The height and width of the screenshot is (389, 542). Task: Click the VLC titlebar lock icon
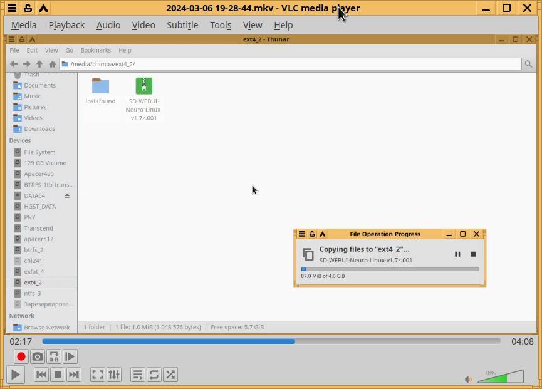(x=28, y=8)
